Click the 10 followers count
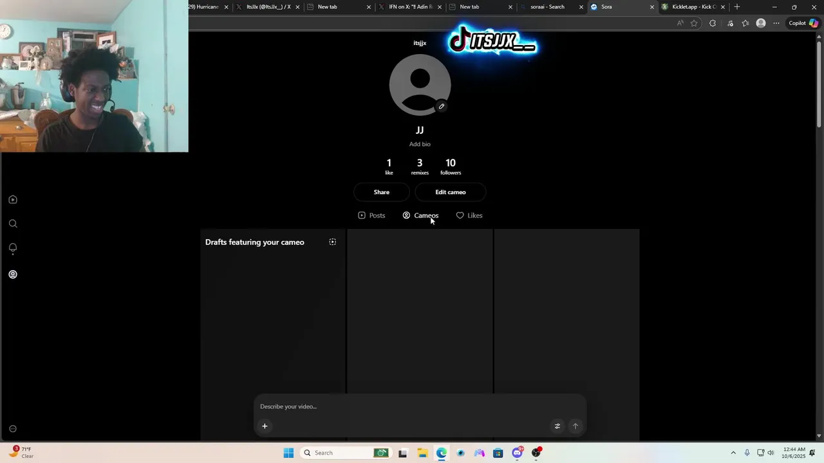This screenshot has width=824, height=463. 451,167
